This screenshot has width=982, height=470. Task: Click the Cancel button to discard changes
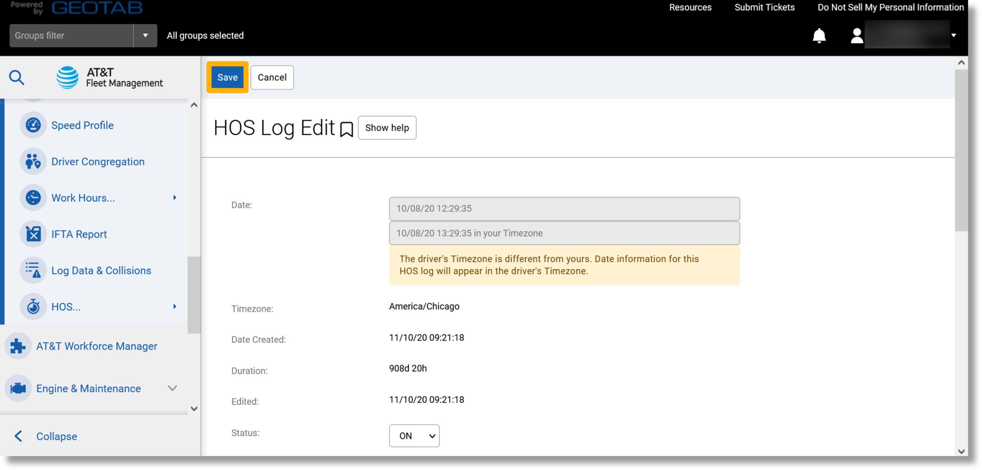tap(272, 77)
